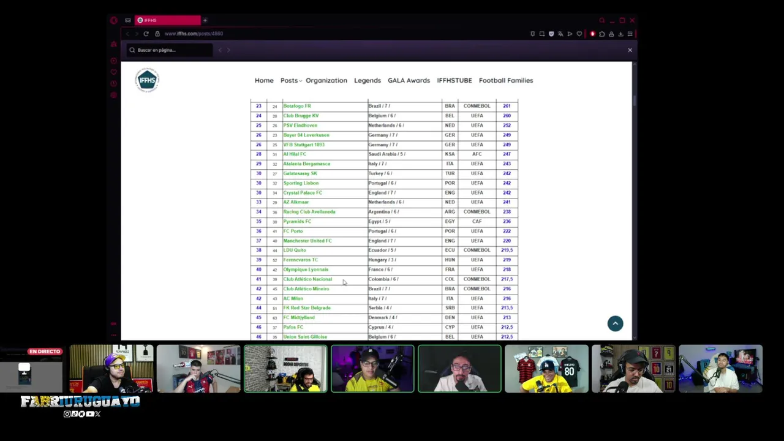Click the FARIURUGUAYO channel logo
This screenshot has height=441, width=784.
tap(80, 402)
